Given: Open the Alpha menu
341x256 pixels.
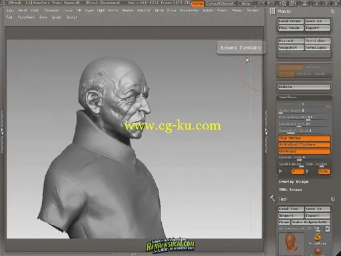Looking at the screenshot, I should [x=10, y=11].
